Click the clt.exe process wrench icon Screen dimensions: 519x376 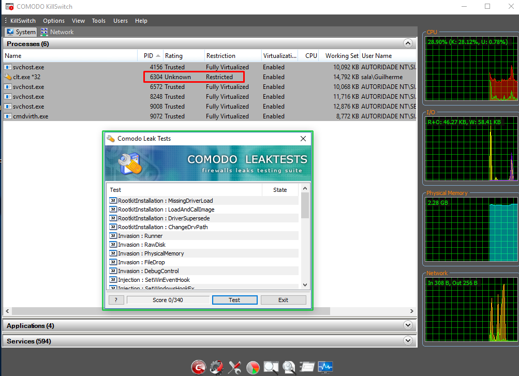[x=8, y=77]
